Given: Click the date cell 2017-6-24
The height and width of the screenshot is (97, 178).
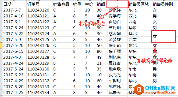Looking at the screenshot, I should tap(15, 28).
